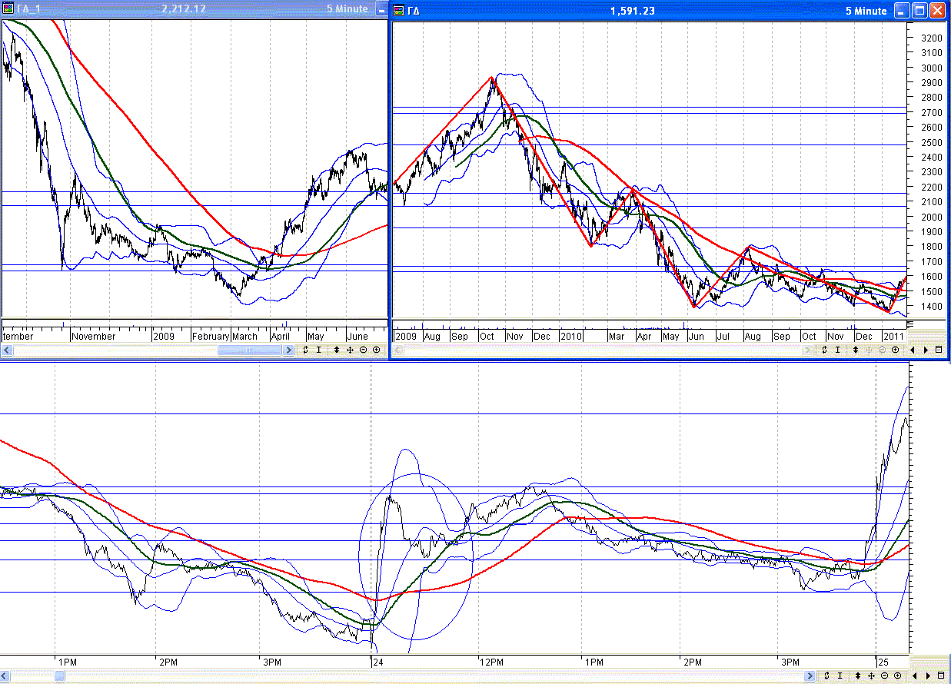Maximize the top-right ΓΔ chart window
The height and width of the screenshot is (684, 951).
tap(919, 11)
